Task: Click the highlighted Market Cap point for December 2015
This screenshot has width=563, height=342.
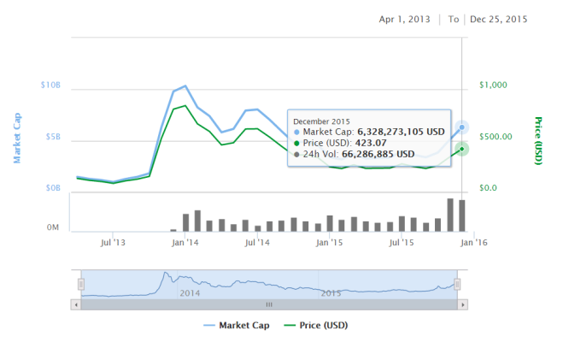Action: pyautogui.click(x=461, y=127)
